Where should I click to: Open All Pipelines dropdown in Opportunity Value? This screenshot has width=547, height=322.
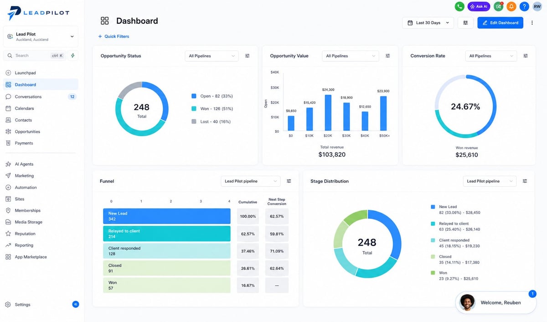[351, 56]
